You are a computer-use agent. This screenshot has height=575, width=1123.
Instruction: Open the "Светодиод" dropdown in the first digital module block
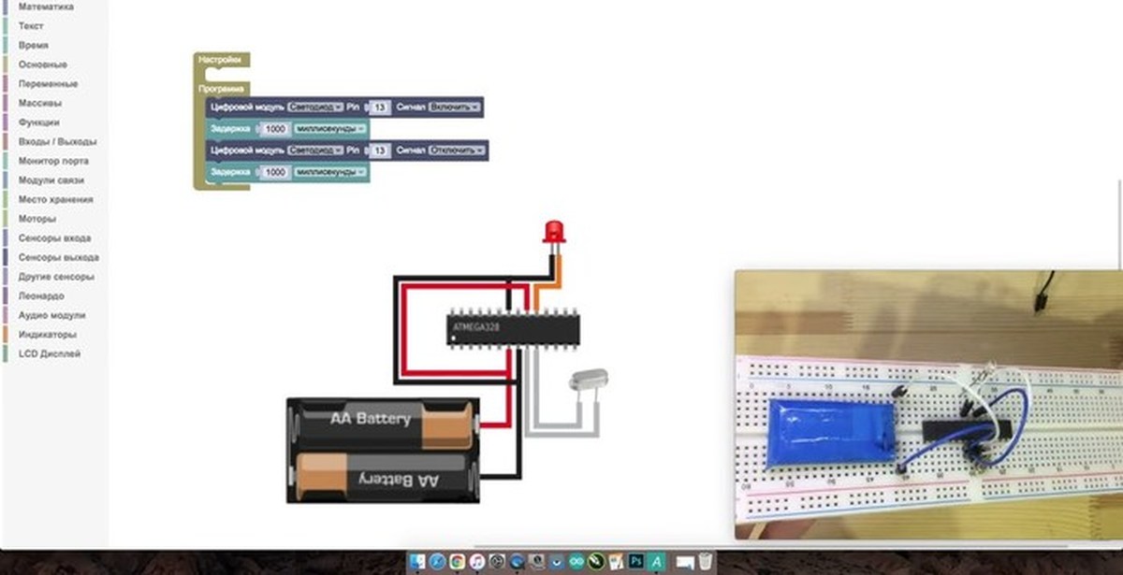click(315, 107)
